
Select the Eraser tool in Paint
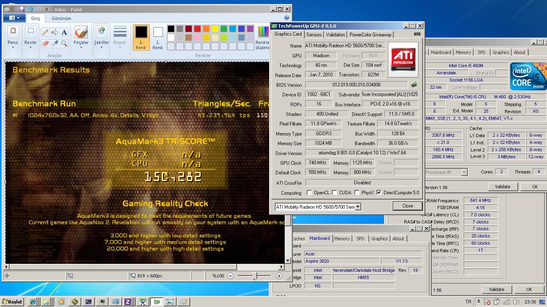(x=45, y=43)
